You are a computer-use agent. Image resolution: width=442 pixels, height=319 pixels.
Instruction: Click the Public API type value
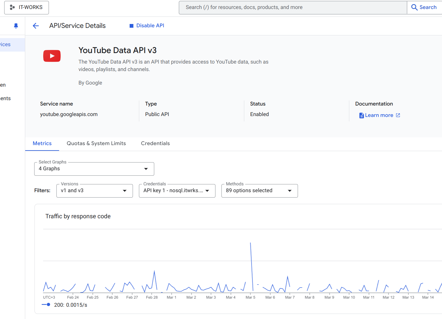157,114
